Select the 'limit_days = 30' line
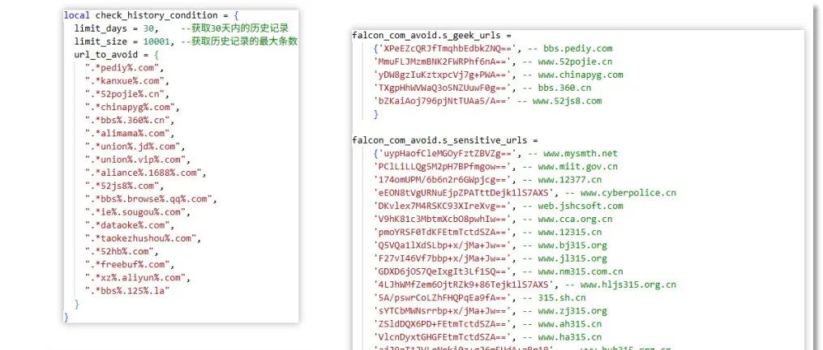Viewport: 823px width, 350px height. 181,28
